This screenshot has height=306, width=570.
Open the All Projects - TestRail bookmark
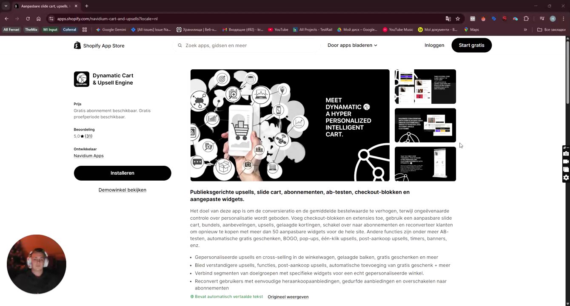coord(312,30)
